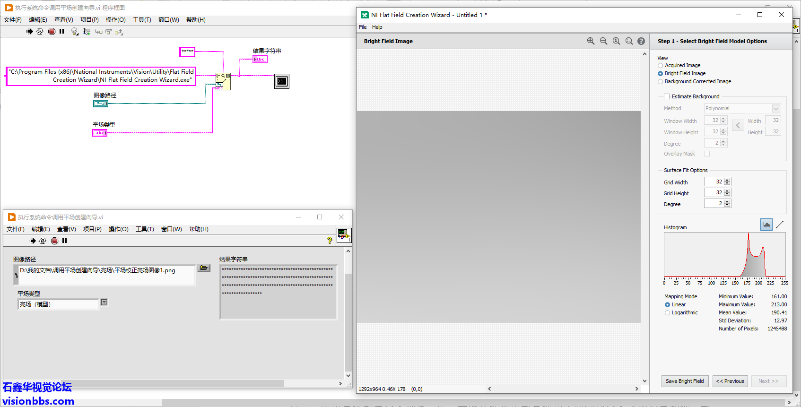Viewport: 801px width, 407px height.
Task: Open 文件(F) menu in block diagram window
Action: [13, 20]
